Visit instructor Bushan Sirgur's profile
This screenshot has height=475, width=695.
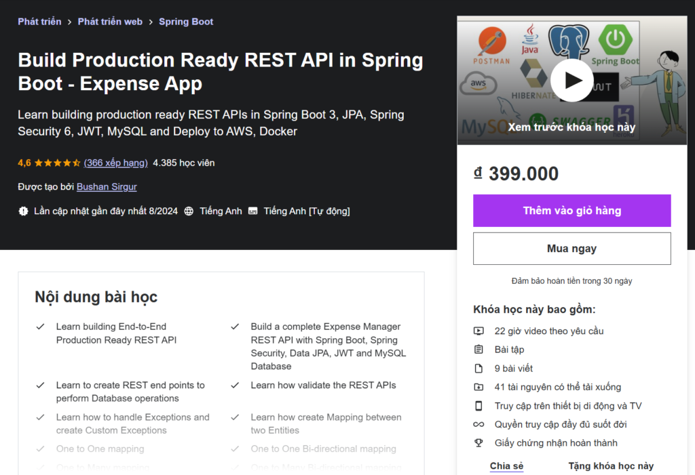tap(107, 186)
